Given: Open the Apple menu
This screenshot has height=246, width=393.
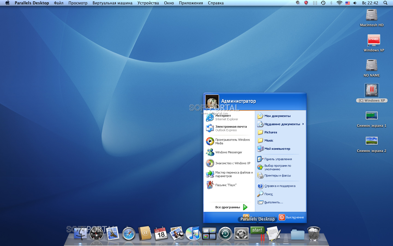Looking at the screenshot, I should (x=7, y=3).
